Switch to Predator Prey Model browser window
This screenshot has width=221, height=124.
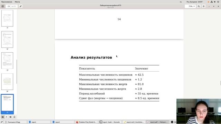[86, 122]
